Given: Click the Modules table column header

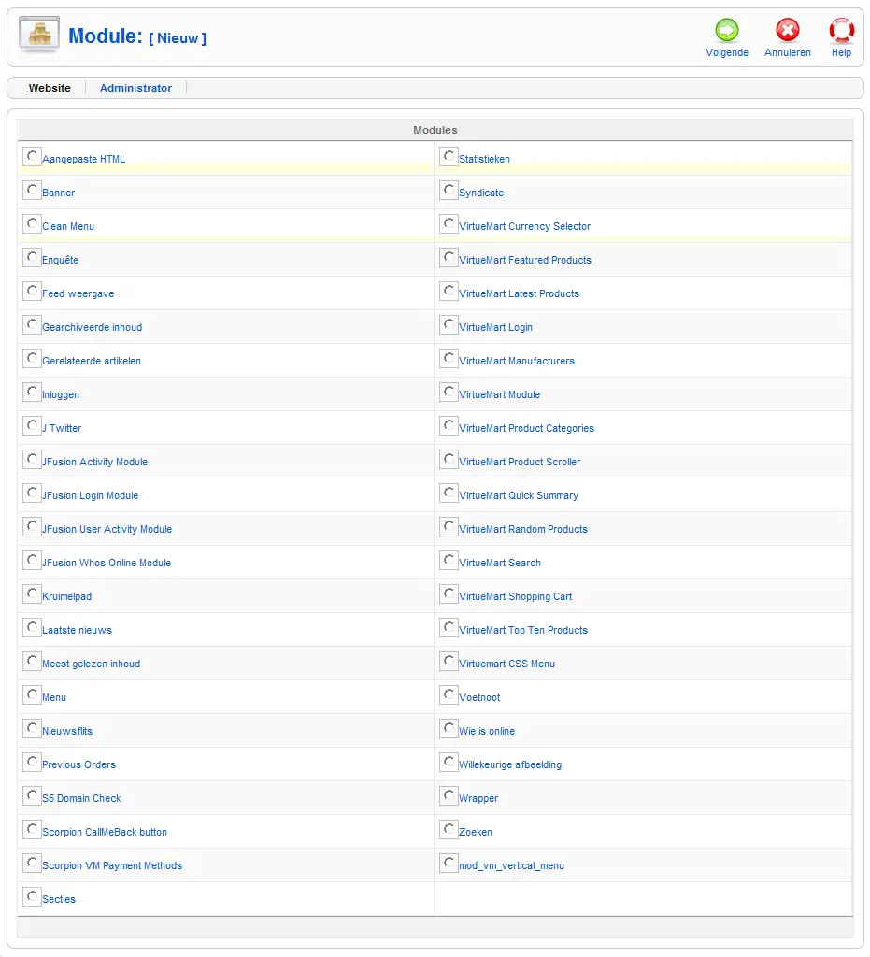Looking at the screenshot, I should [435, 130].
